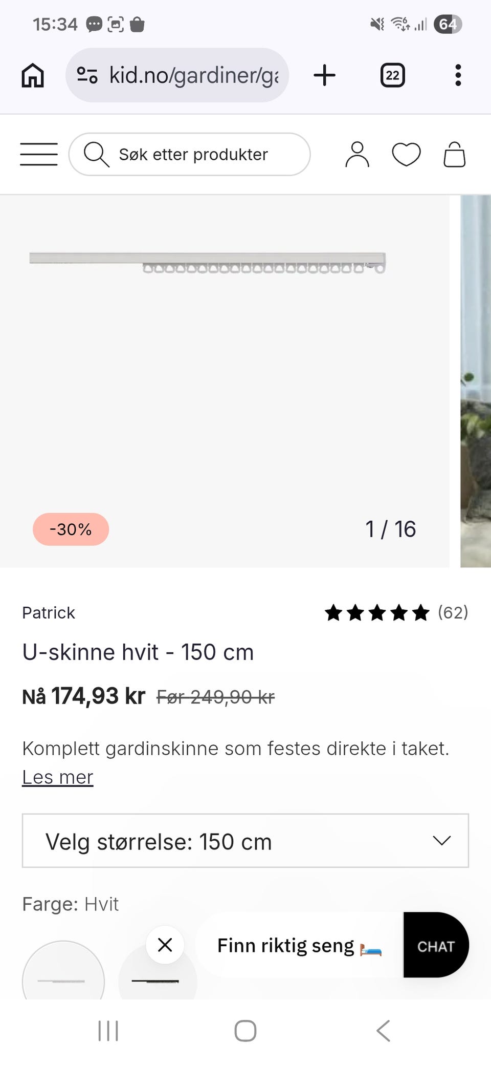
Task: Tap the browser home icon
Action: click(x=33, y=75)
